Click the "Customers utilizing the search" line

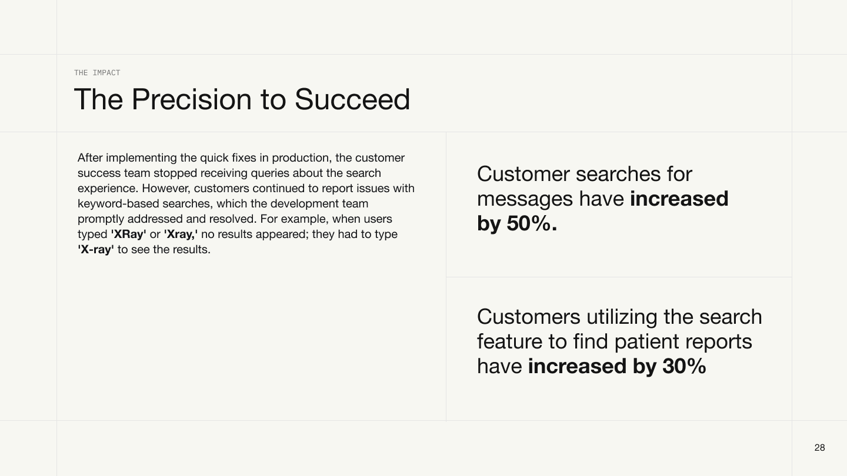(x=619, y=317)
